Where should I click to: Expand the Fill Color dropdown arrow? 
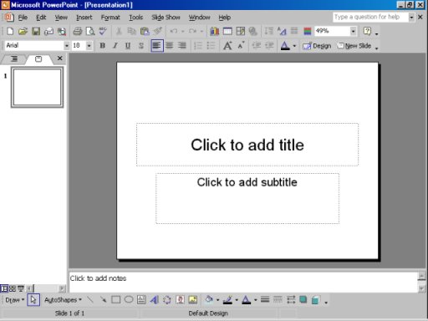point(218,300)
